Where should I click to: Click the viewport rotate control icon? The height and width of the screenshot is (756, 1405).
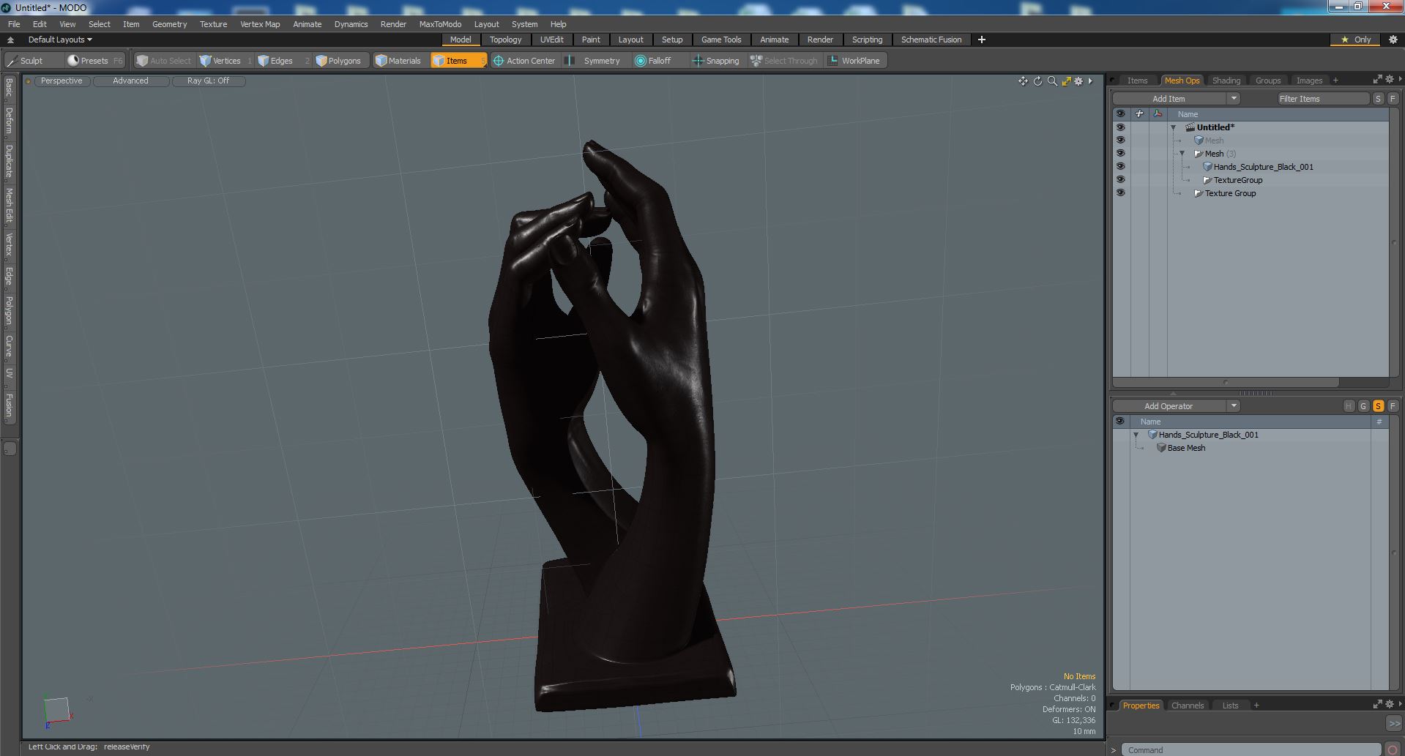(1037, 81)
